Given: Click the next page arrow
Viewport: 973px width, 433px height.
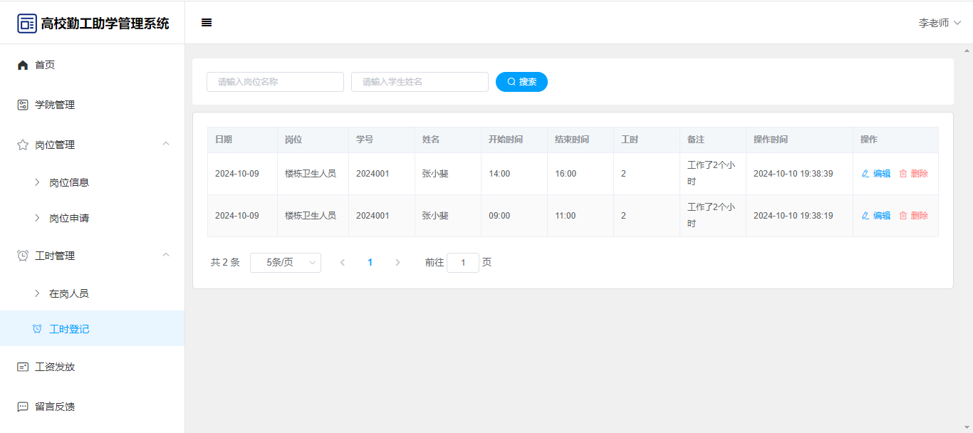Looking at the screenshot, I should click(x=397, y=263).
